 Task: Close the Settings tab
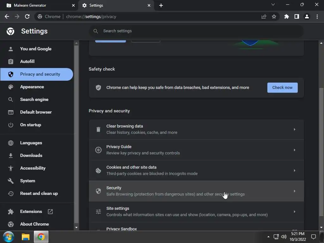149,5
